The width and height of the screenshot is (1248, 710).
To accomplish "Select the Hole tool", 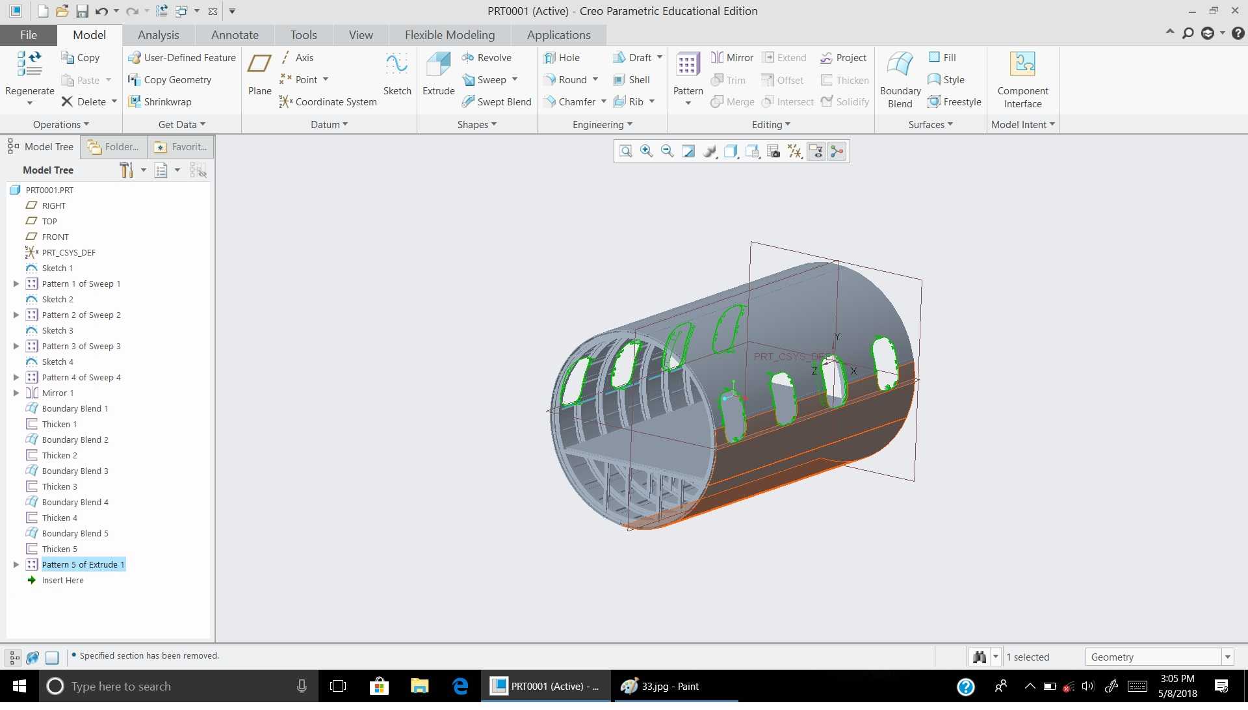I will 562,57.
